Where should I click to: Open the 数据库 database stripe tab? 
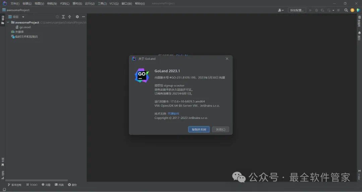[x=359, y=21]
